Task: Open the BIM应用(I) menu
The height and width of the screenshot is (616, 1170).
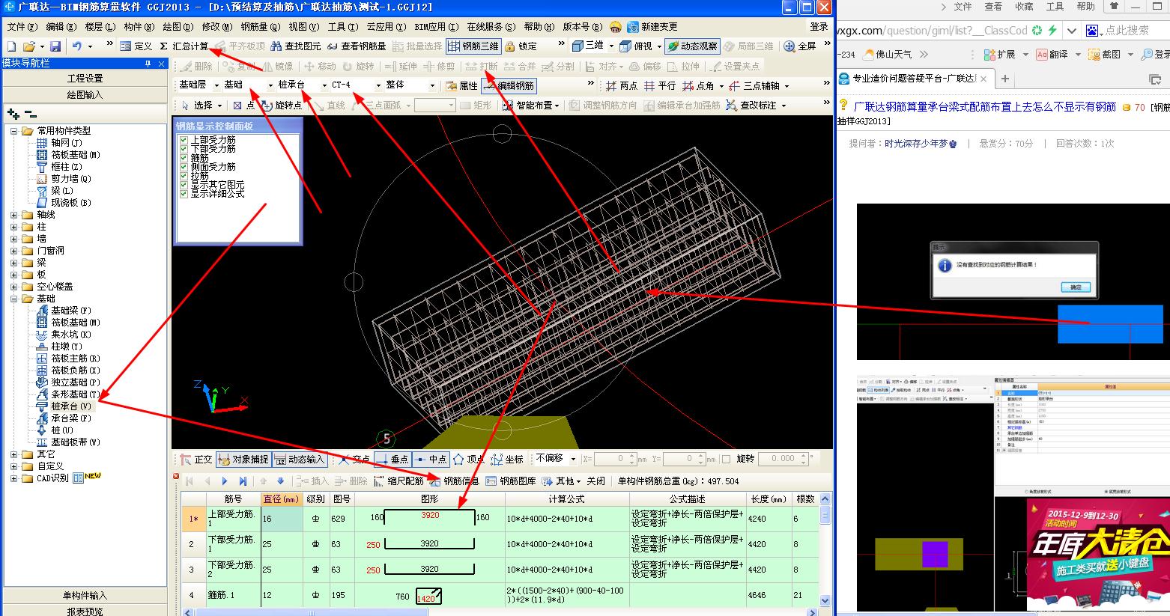Action: point(436,26)
